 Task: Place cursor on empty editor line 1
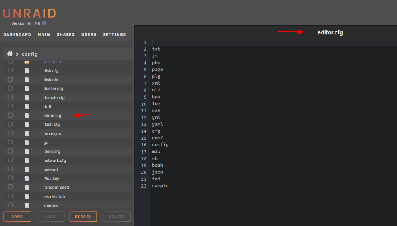pyautogui.click(x=274, y=42)
